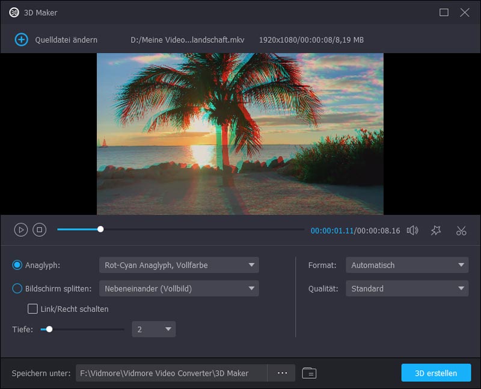
Task: Mute audio via the speaker icon
Action: tap(412, 230)
